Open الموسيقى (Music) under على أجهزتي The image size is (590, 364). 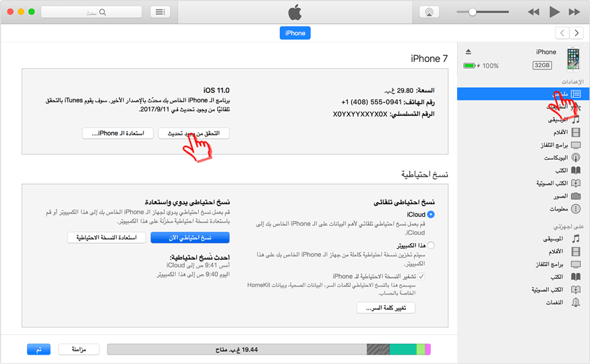coord(562,239)
